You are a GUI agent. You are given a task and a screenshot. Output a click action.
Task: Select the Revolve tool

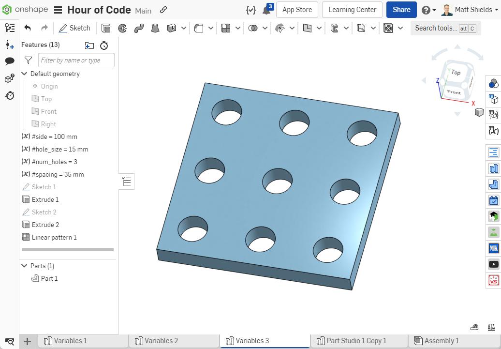[x=122, y=28]
